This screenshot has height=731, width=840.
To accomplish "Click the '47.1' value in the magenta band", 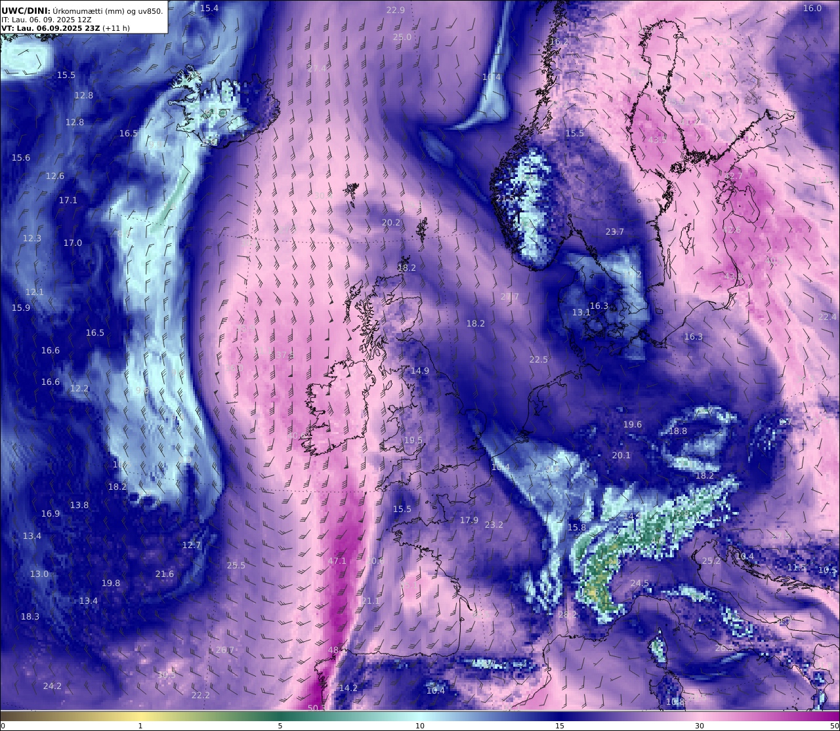I will 337,561.
